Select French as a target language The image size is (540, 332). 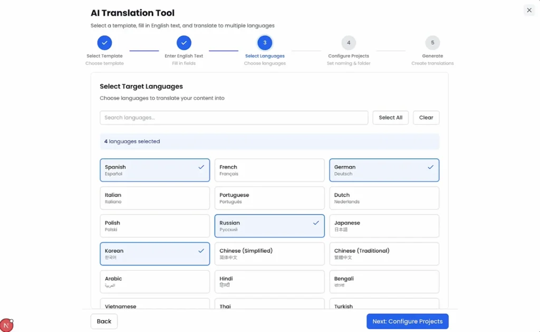coord(269,170)
